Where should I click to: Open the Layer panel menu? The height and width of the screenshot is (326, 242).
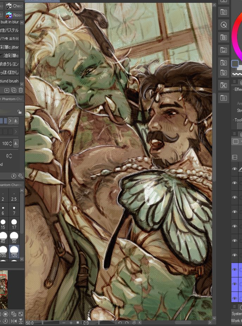point(234,133)
